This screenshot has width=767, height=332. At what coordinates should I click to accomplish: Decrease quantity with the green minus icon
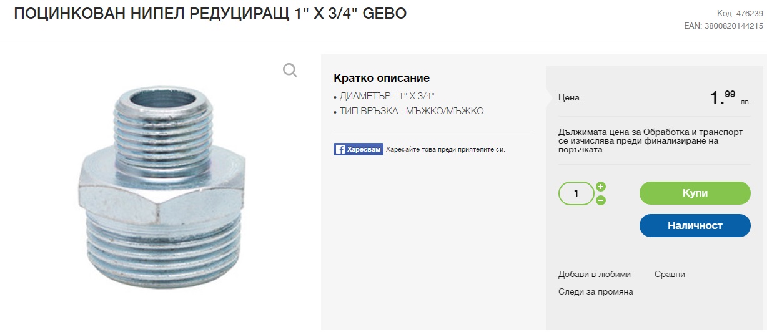(x=601, y=200)
